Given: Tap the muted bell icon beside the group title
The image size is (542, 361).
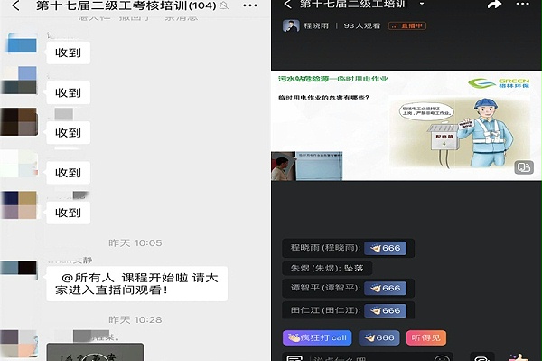Looking at the screenshot, I should [224, 5].
